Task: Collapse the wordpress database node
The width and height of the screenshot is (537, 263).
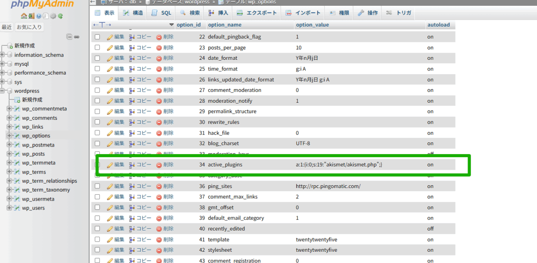Action: [x=2, y=91]
